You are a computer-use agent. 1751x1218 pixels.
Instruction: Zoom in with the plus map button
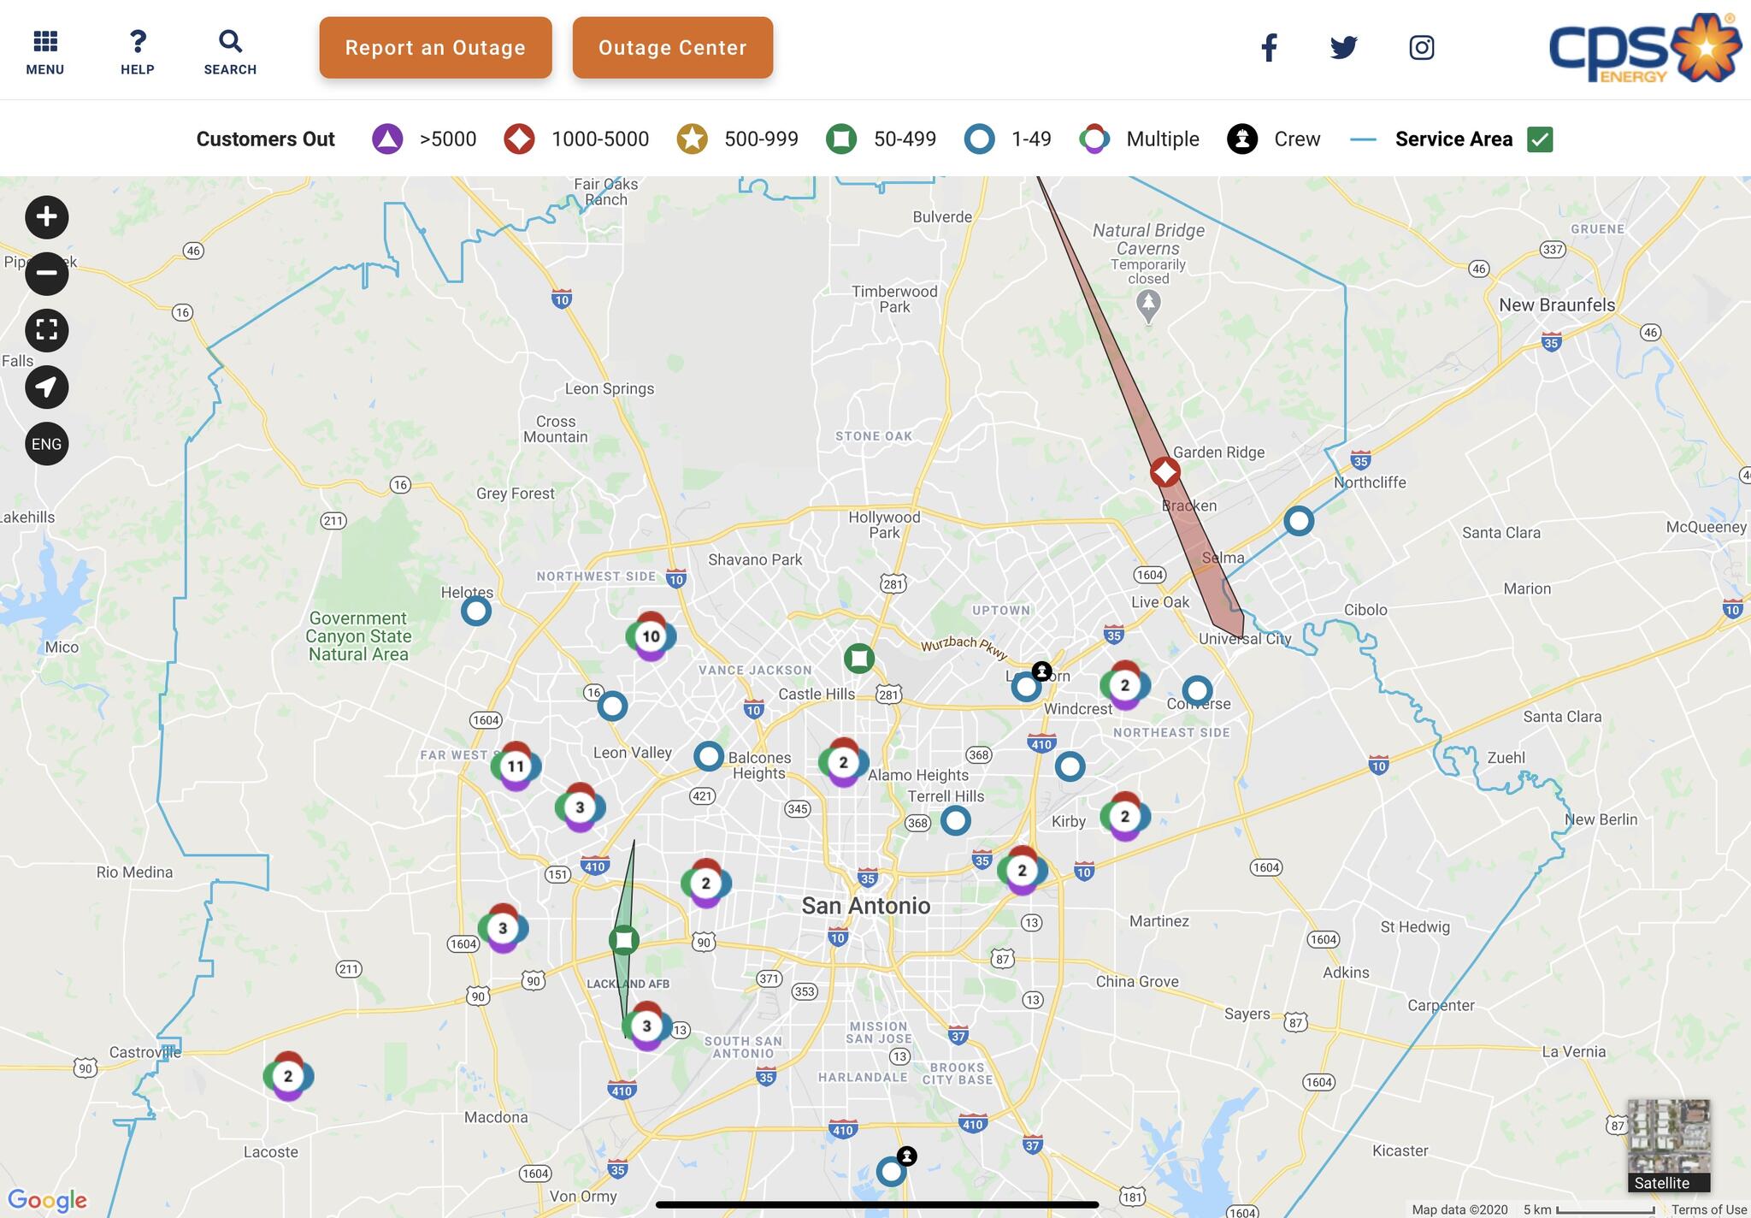(46, 216)
